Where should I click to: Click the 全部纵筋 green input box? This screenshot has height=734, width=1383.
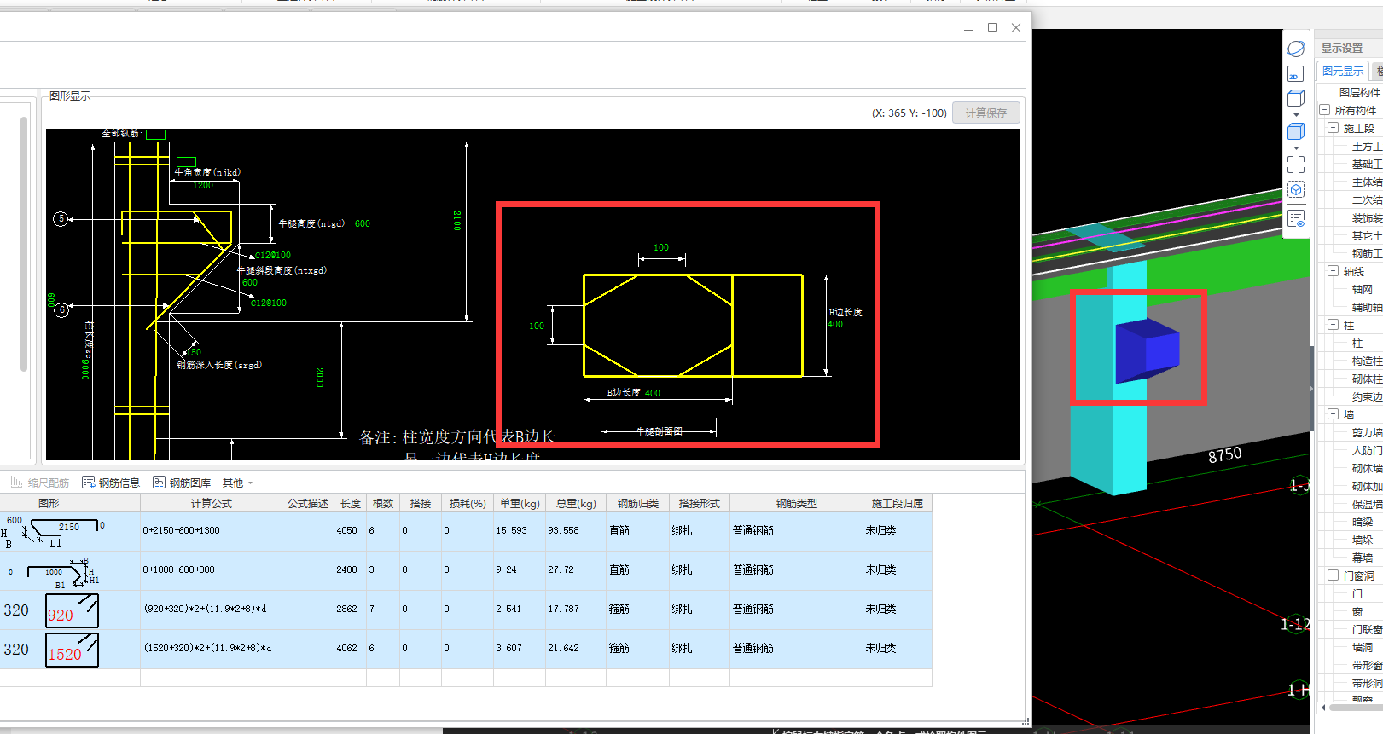[155, 134]
